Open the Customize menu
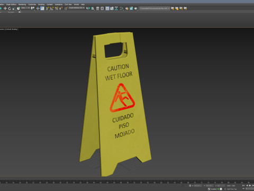Image resolution: width=254 pixels, height=191 pixels. tap(32, 4)
